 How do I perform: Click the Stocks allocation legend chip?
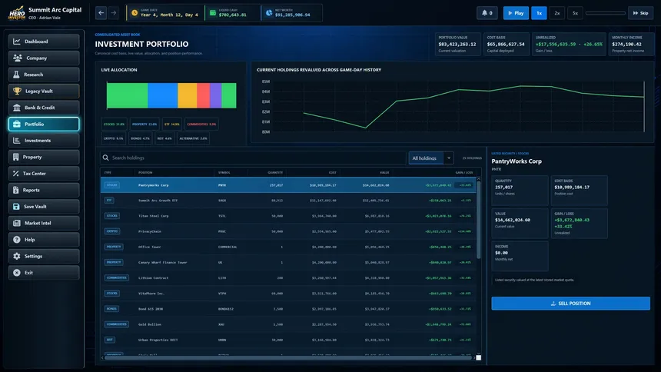[115, 124]
